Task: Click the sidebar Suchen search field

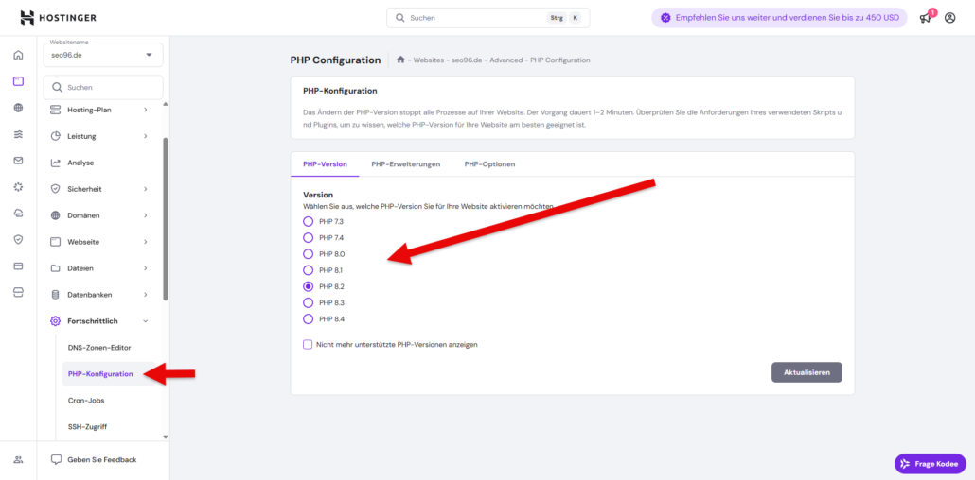Action: [103, 88]
